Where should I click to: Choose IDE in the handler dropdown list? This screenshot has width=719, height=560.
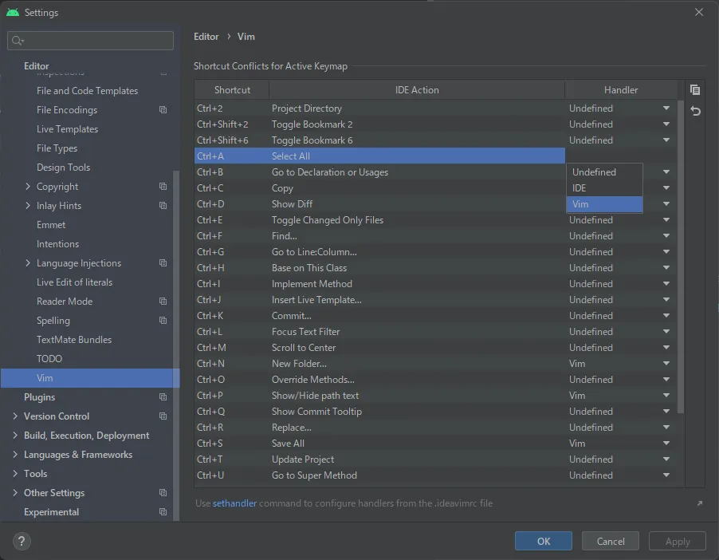tap(603, 188)
